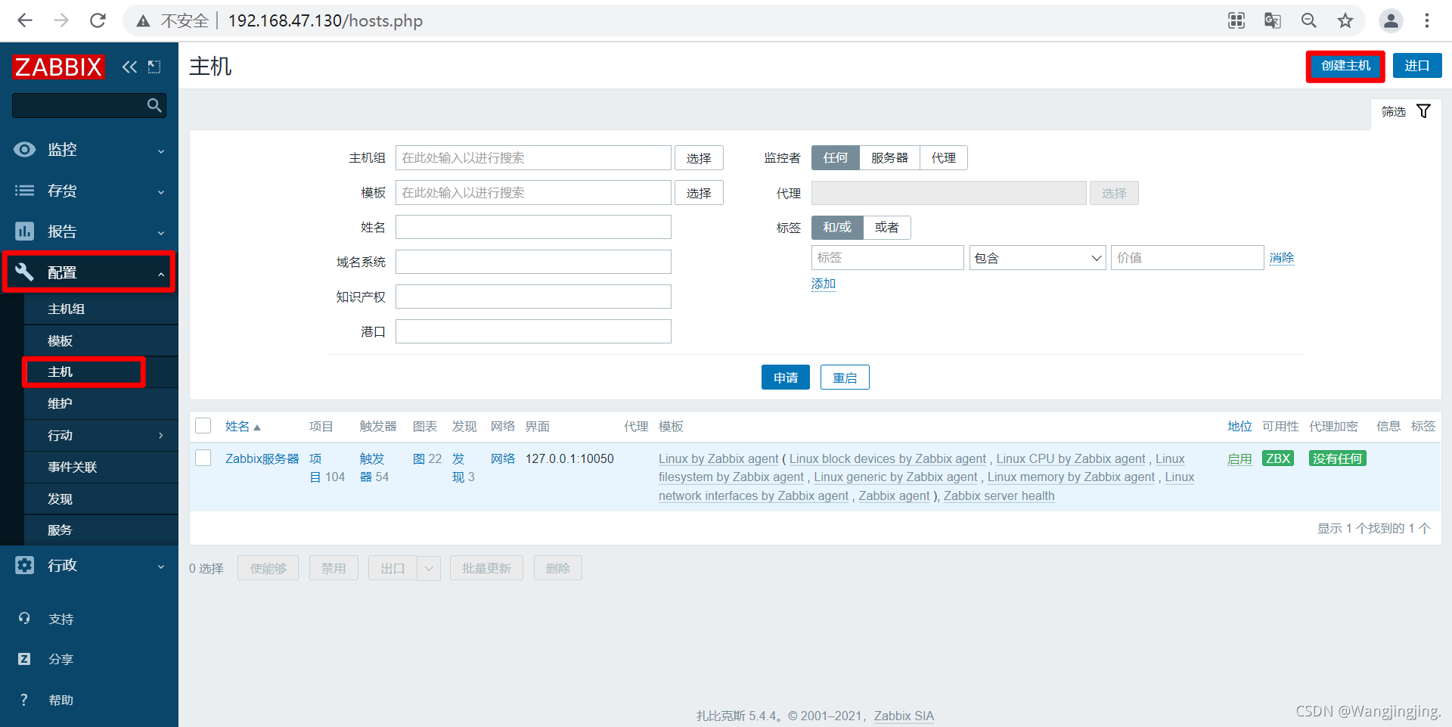The image size is (1452, 727).
Task: Click the 进口 import button
Action: (1417, 66)
